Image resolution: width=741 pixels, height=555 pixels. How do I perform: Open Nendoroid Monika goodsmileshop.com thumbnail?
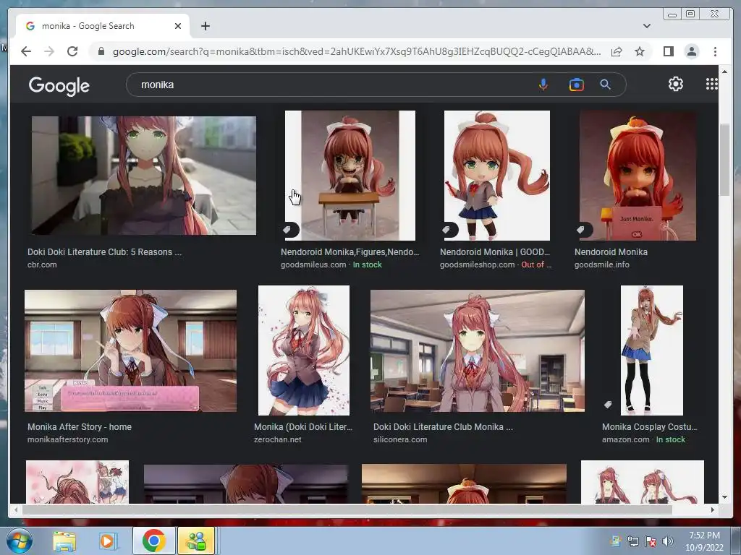[496, 176]
